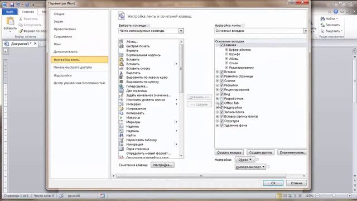Click the Настройка keyboard shortcuts button
This screenshot has height=201, width=357.
tap(162, 165)
